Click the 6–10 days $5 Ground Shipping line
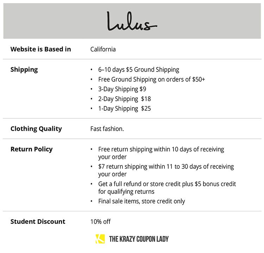This screenshot has height=253, width=264. tap(138, 69)
